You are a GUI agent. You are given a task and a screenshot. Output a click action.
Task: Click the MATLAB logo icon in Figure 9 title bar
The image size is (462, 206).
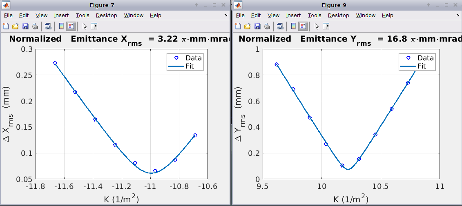click(238, 5)
